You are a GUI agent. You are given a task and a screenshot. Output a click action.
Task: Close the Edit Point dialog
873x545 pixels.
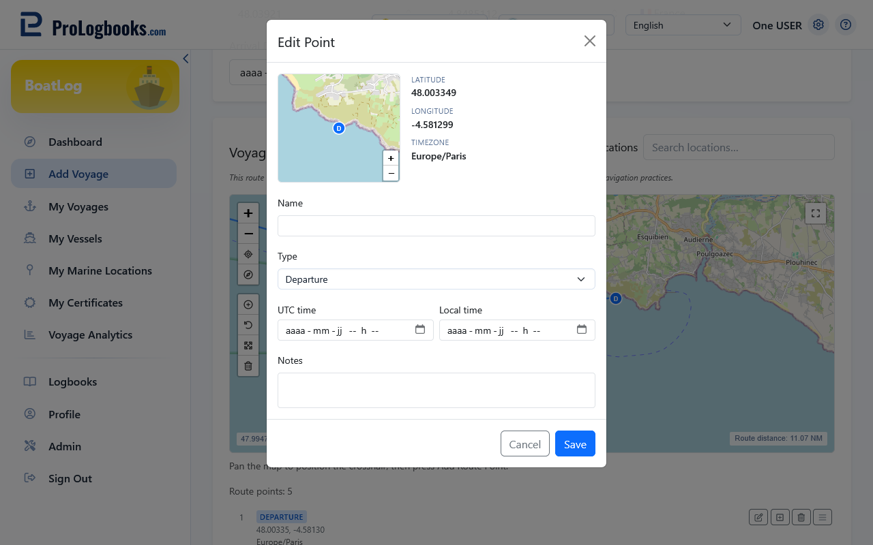[590, 42]
